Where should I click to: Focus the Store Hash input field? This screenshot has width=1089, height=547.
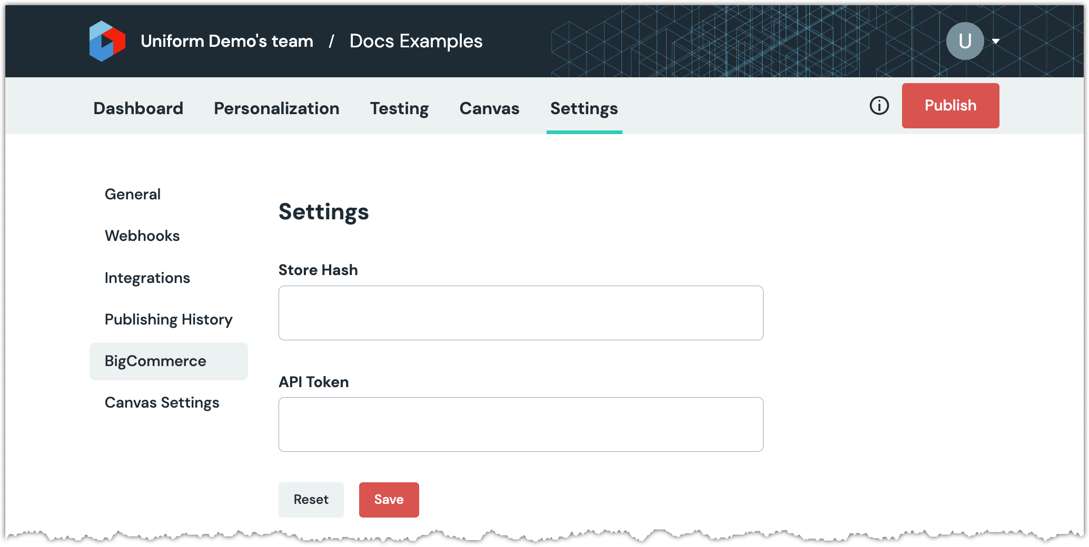click(x=521, y=313)
